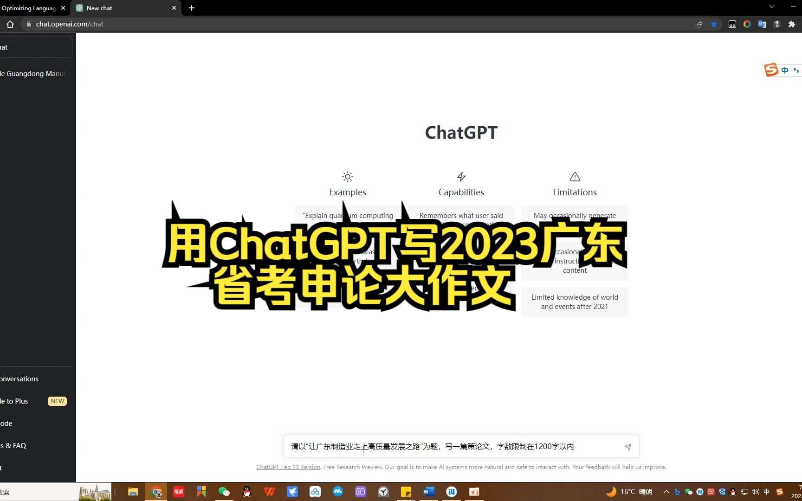
Task: Switch to Microsoft Word in taskbar
Action: click(429, 492)
